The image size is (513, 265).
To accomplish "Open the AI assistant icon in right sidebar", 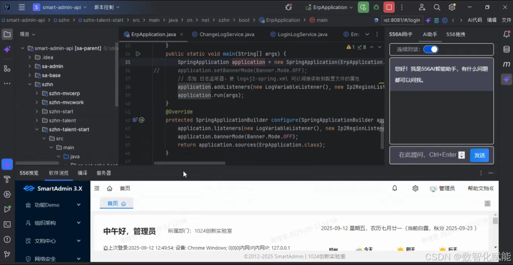I will pos(506,79).
